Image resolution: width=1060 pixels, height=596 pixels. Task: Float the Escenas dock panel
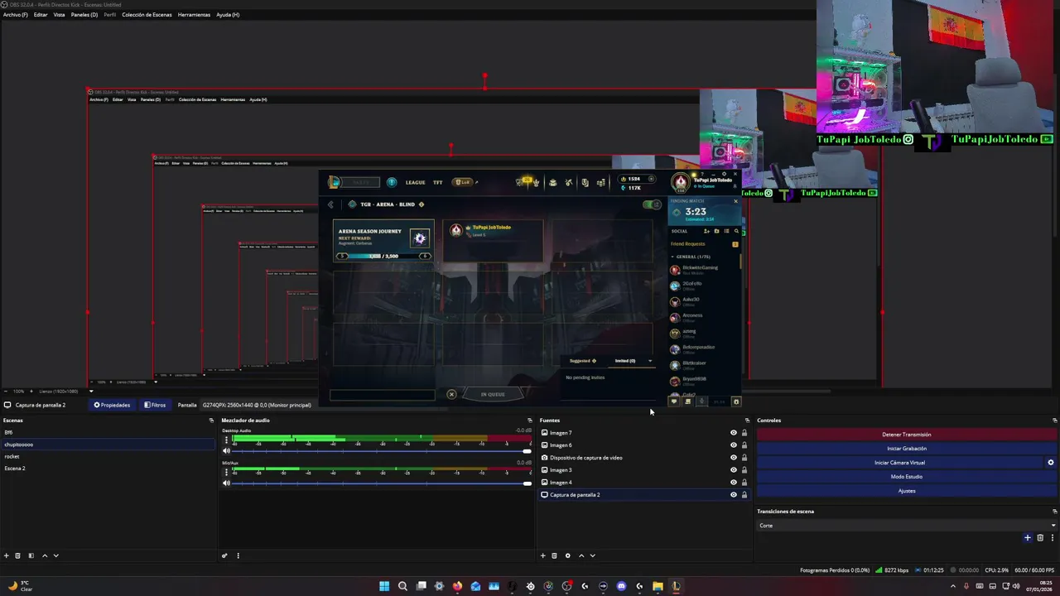tap(211, 421)
